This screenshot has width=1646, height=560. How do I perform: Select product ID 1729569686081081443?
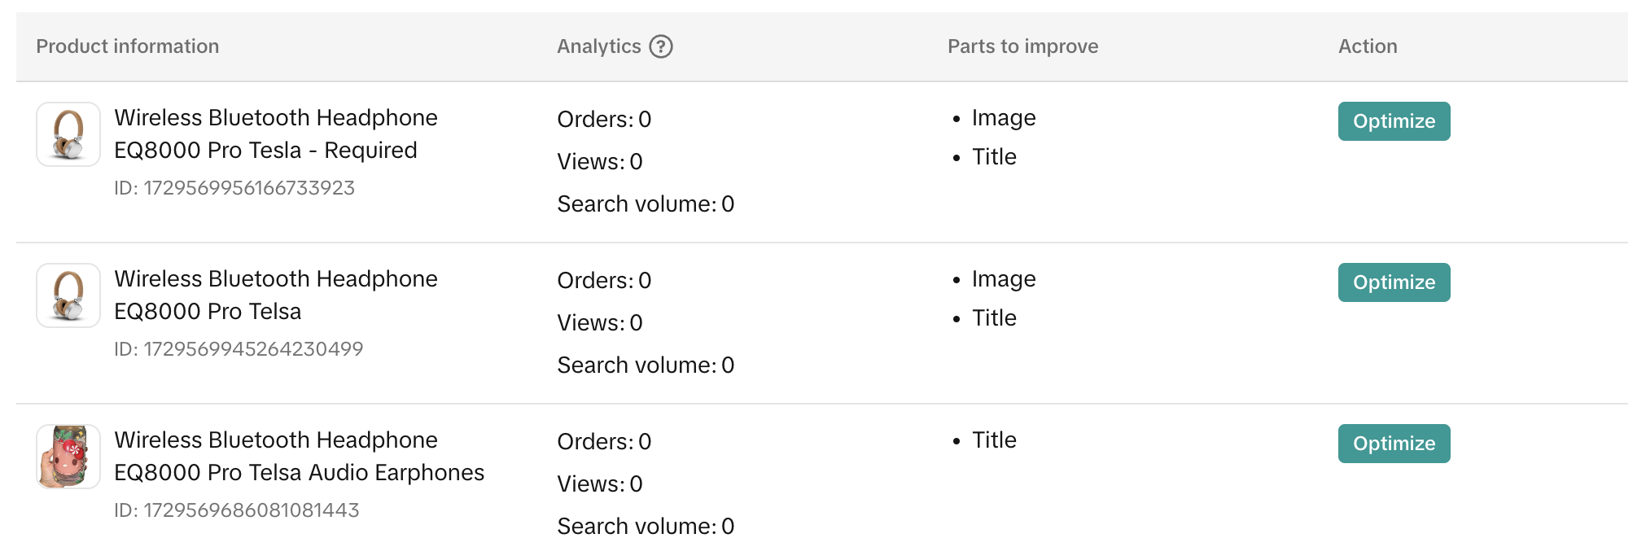237,510
